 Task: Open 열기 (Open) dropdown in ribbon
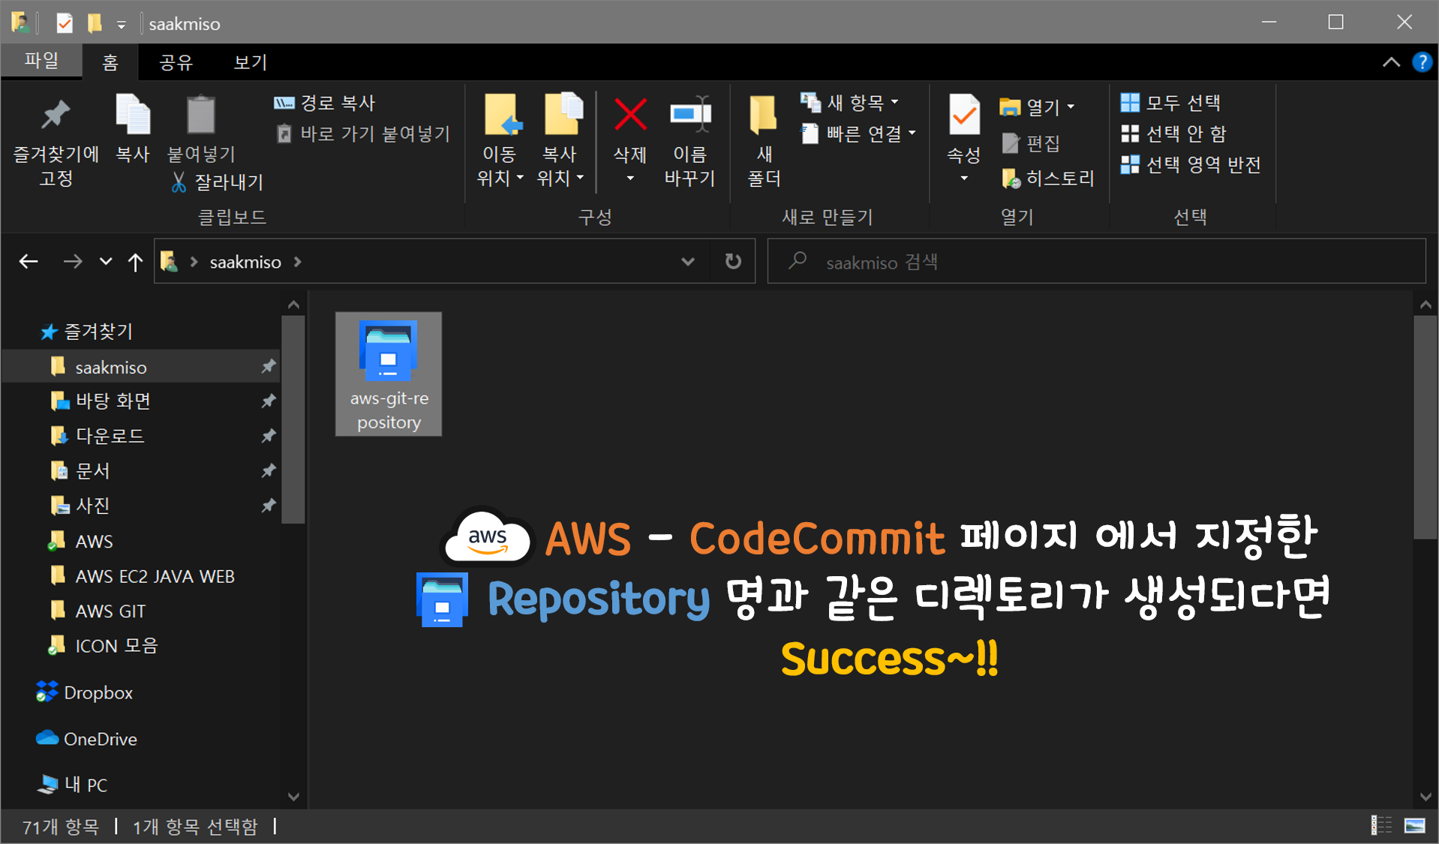(1037, 107)
